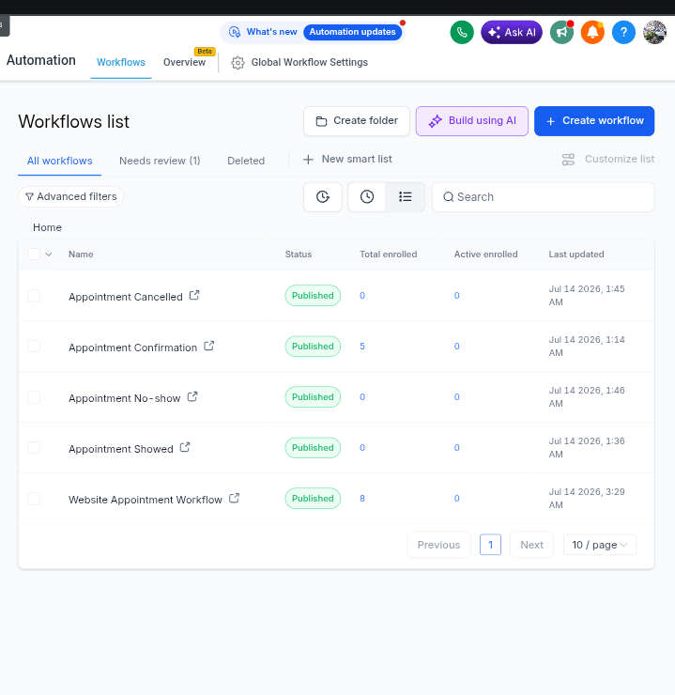Image resolution: width=675 pixels, height=695 pixels.
Task: Open the 10 / page dropdown
Action: tap(599, 545)
